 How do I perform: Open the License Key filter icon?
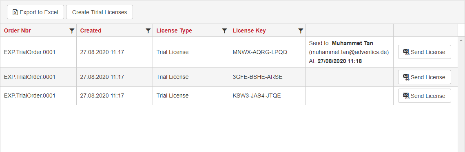[301, 30]
